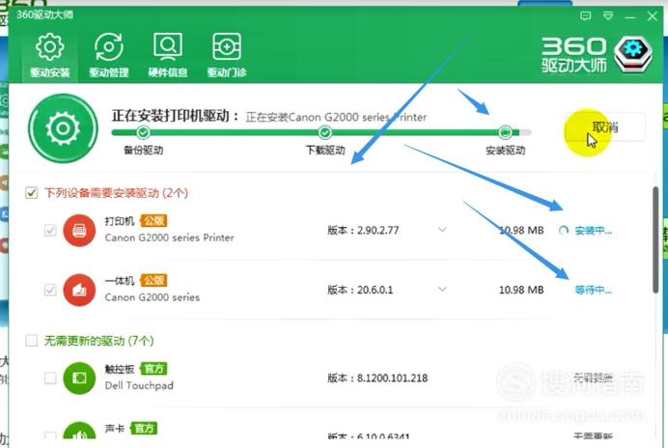Open the 硬件信息 tab
The height and width of the screenshot is (448, 668).
coord(167,55)
